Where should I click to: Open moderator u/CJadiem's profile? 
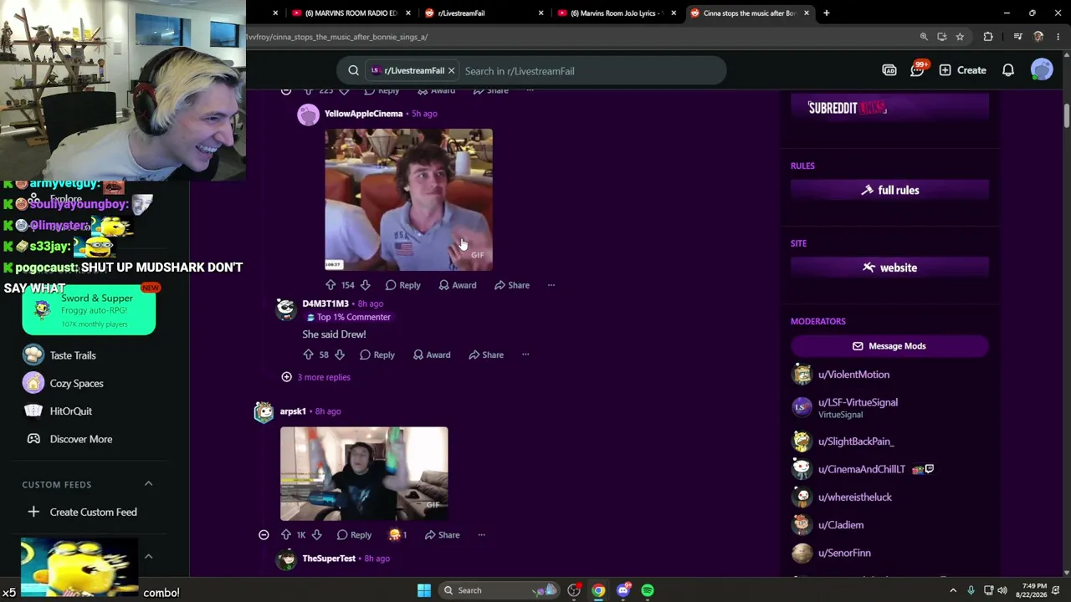coord(840,525)
